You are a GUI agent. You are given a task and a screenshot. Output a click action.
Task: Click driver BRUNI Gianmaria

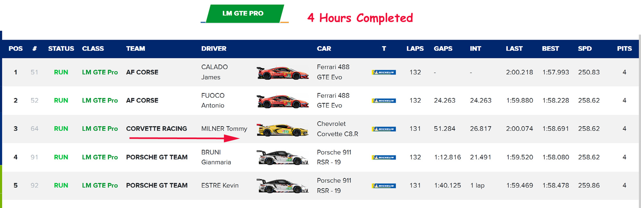click(216, 157)
